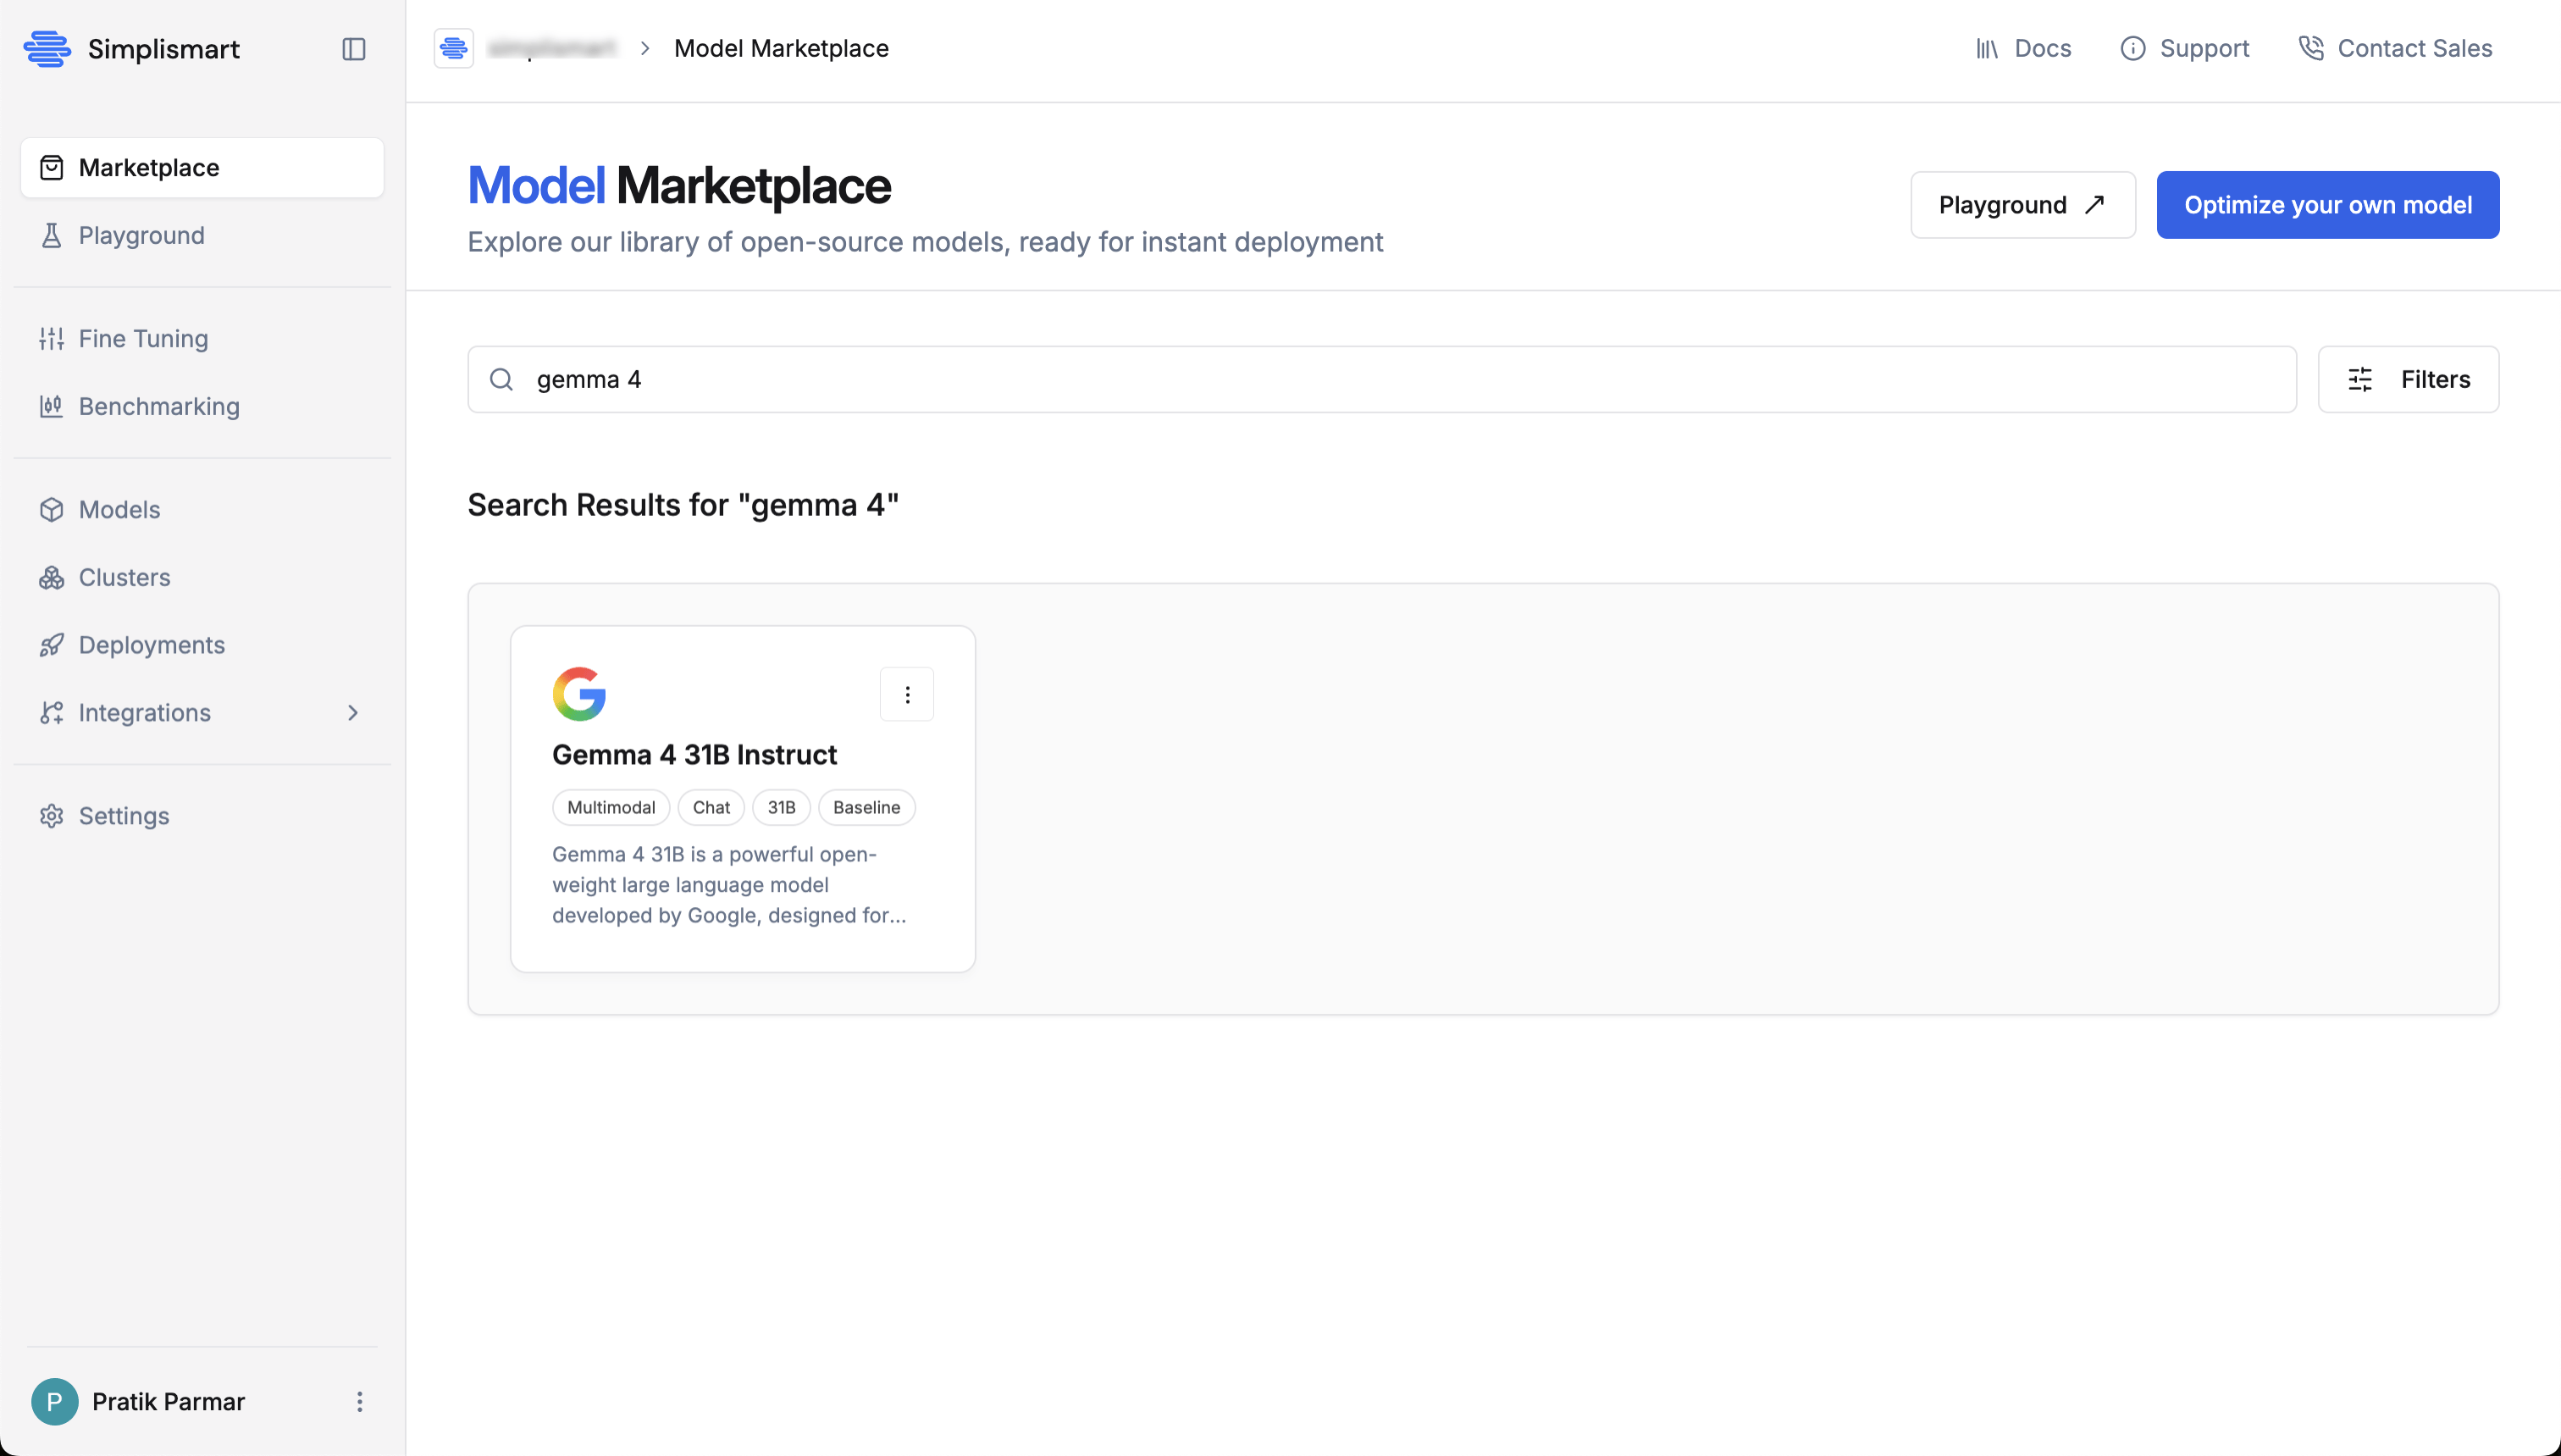This screenshot has width=2561, height=1456.
Task: Open Fine Tuning page
Action: click(202, 338)
